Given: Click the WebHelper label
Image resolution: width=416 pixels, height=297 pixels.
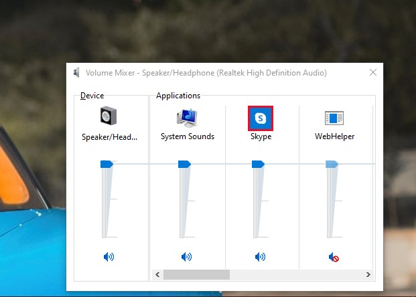Looking at the screenshot, I should pyautogui.click(x=334, y=136).
